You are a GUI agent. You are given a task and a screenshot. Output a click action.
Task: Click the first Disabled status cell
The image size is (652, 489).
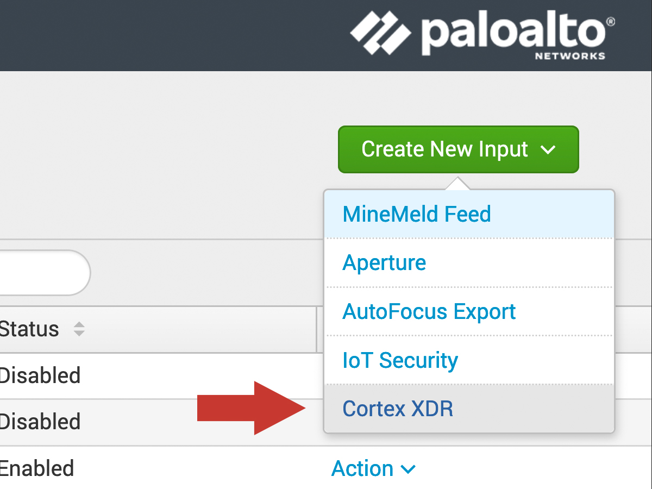(x=40, y=375)
